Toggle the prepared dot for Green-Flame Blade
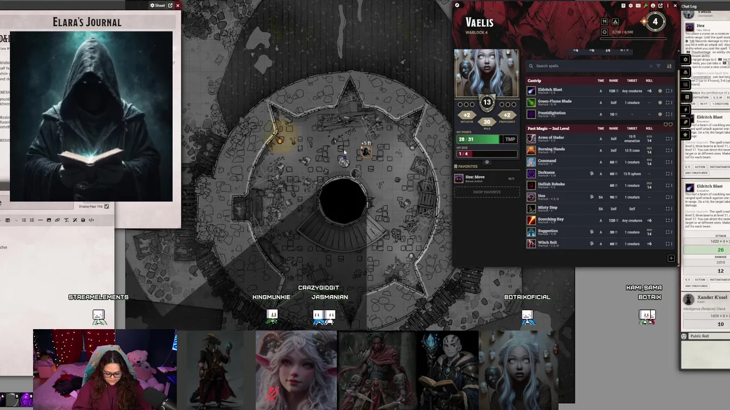Viewport: 730px width, 410px height. [660, 102]
